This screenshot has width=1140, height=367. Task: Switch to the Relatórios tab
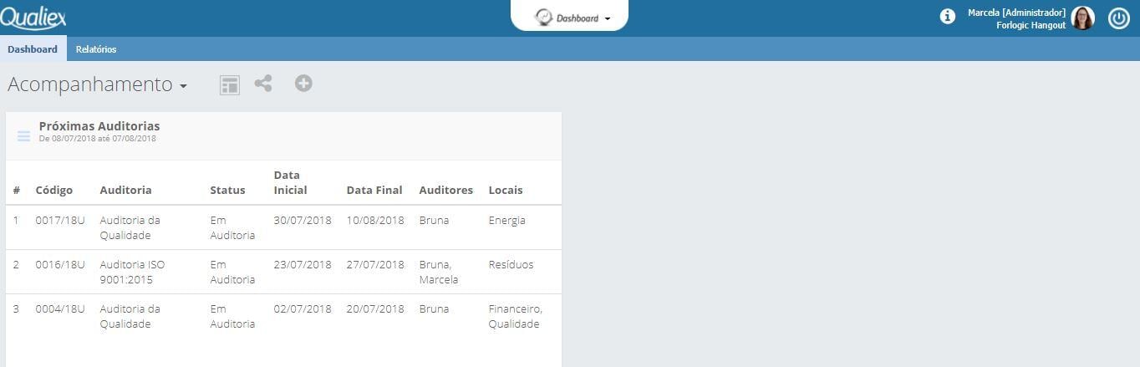click(x=96, y=49)
